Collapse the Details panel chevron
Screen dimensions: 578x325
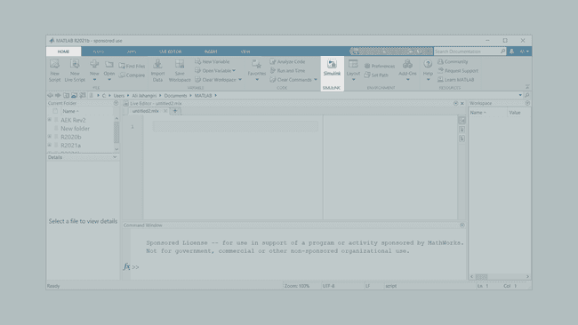pos(115,157)
